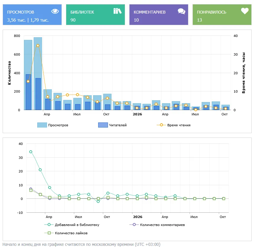Toggle the Количество лайков legend entry

coord(66,233)
